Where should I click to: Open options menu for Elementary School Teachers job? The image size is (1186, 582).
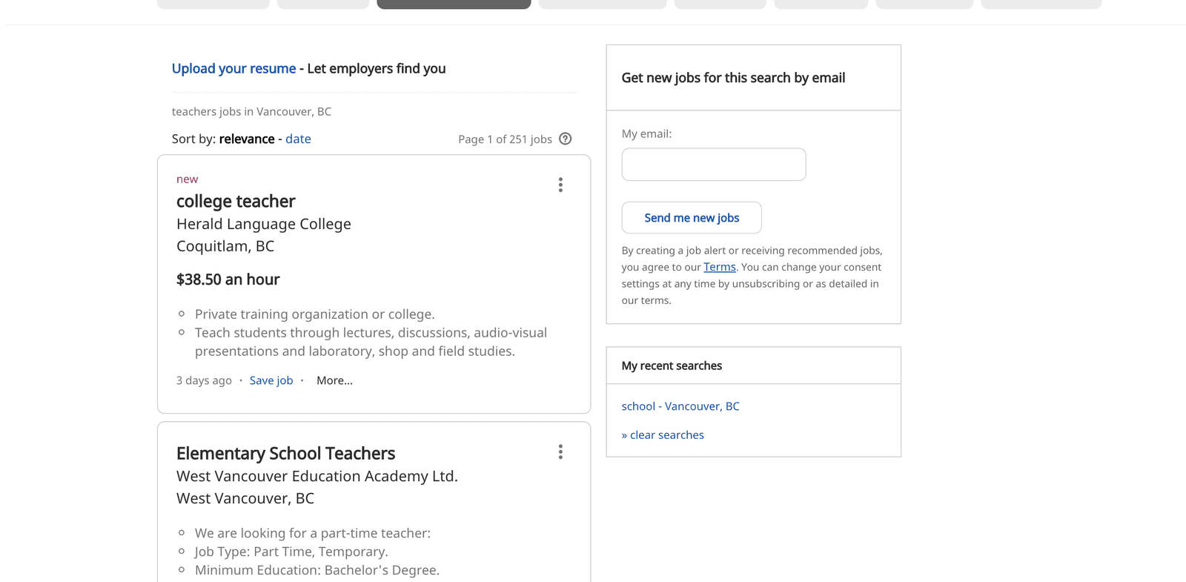(560, 452)
